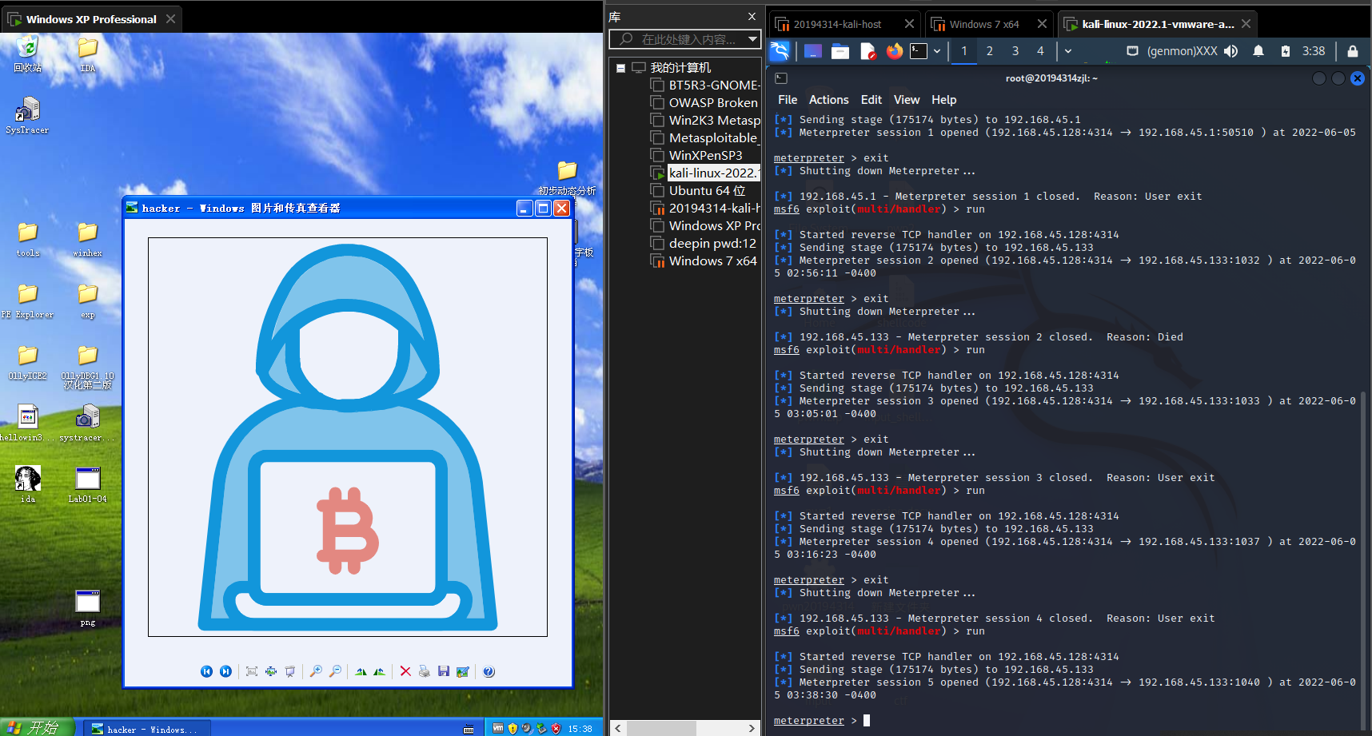The height and width of the screenshot is (736, 1372).
Task: Open the terminal View menu
Action: (x=907, y=100)
